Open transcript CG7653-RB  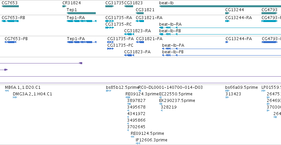pyautogui.click(x=13, y=18)
